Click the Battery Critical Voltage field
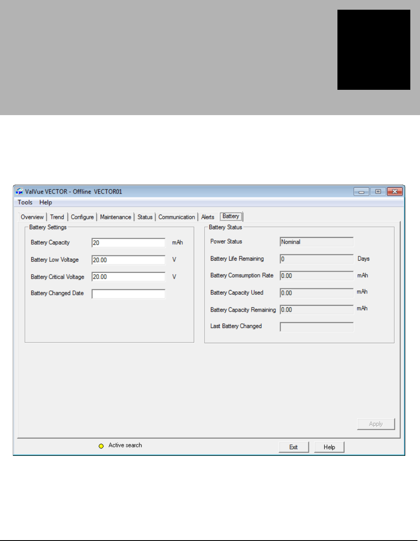The image size is (420, 541). pyautogui.click(x=128, y=277)
